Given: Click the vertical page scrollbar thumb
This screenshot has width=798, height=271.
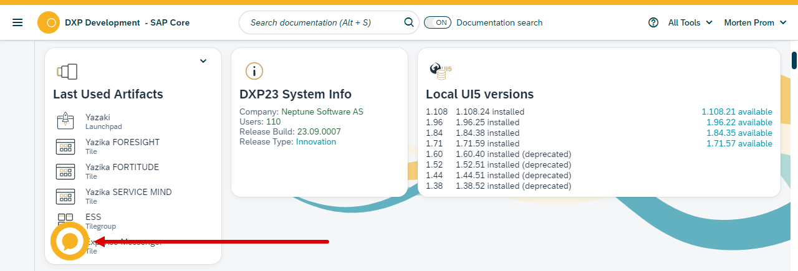Looking at the screenshot, I should click(x=794, y=60).
